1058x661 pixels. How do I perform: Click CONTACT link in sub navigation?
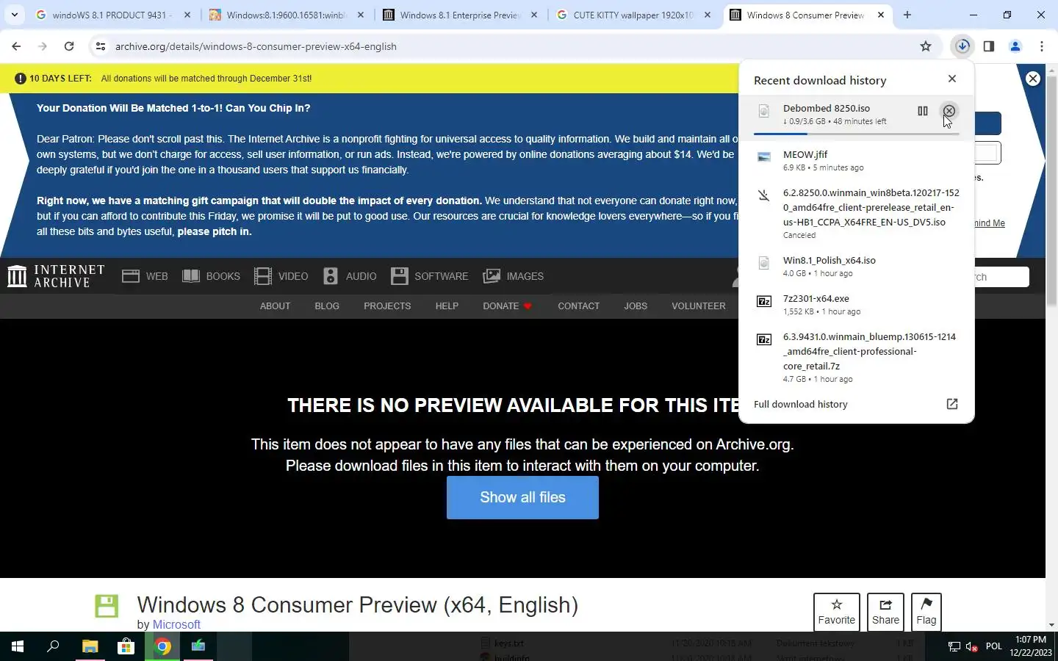tap(579, 306)
